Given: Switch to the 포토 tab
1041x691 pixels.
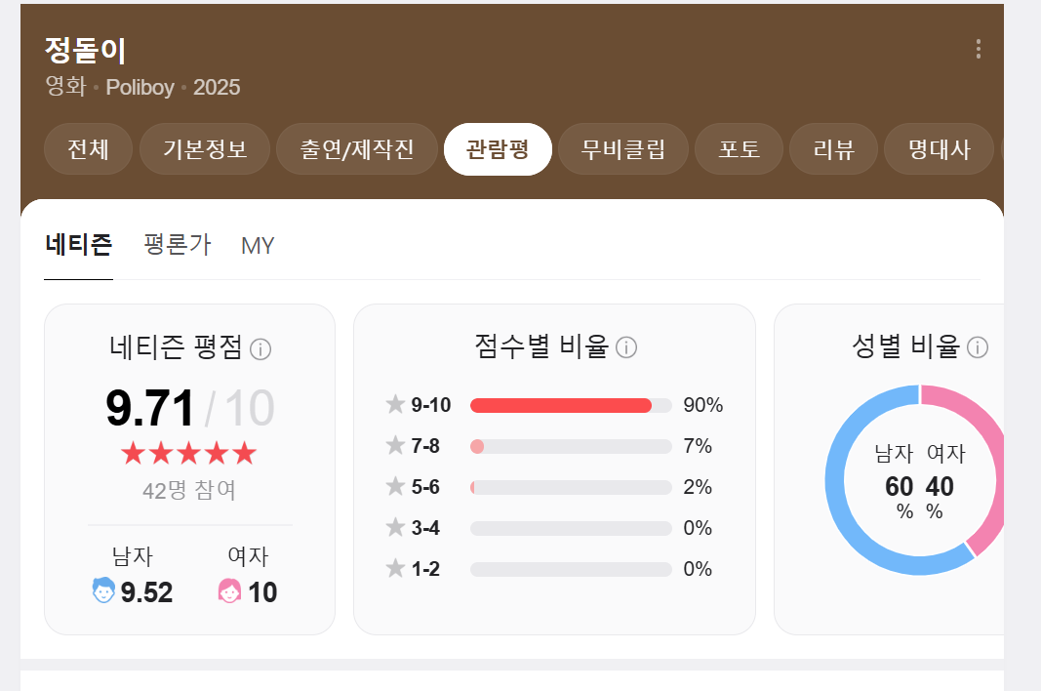Looking at the screenshot, I should coord(739,148).
